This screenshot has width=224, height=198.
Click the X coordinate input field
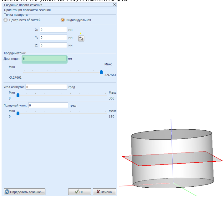point(53,30)
